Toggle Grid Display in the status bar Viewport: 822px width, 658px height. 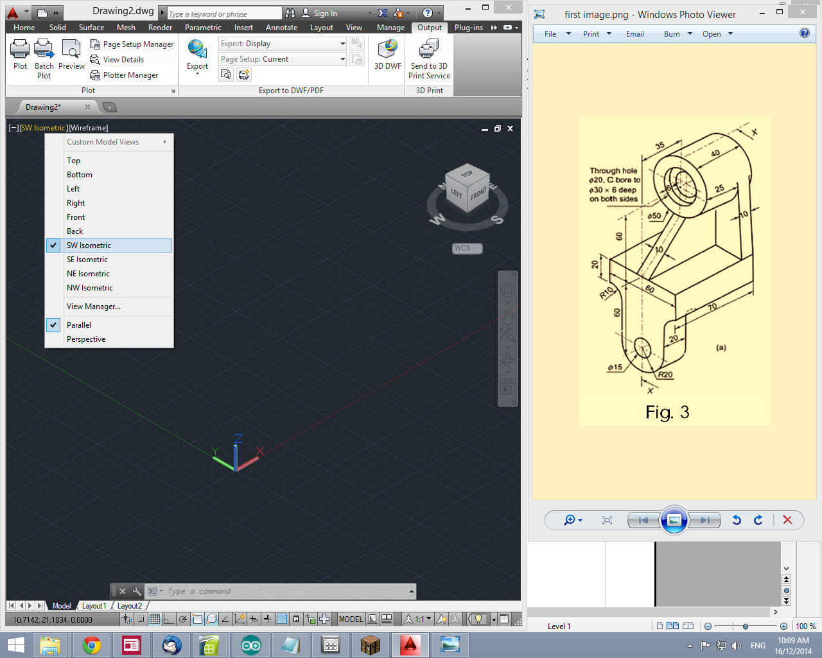tap(154, 619)
